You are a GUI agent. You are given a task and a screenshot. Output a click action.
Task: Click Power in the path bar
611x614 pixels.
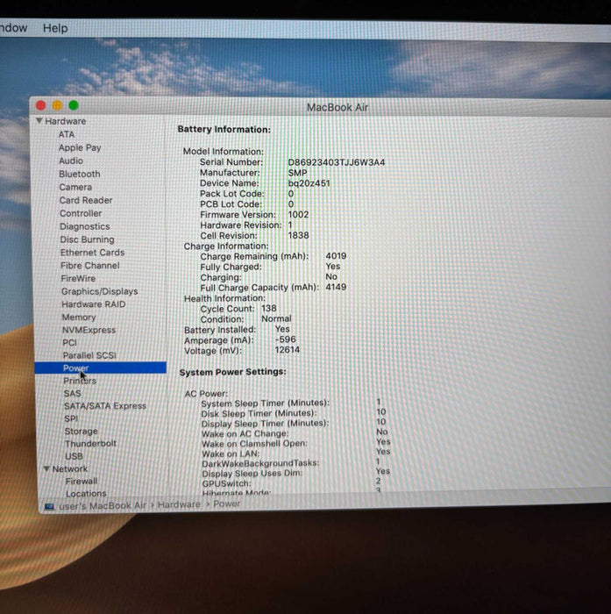tap(227, 503)
